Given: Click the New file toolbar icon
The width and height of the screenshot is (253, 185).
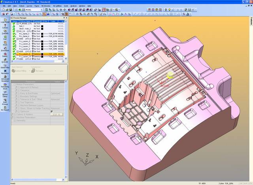Looking at the screenshot, I should tap(4, 10).
